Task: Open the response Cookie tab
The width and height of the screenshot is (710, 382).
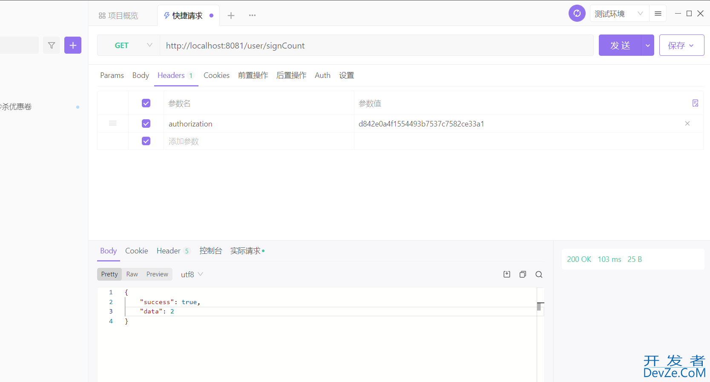Action: click(137, 251)
